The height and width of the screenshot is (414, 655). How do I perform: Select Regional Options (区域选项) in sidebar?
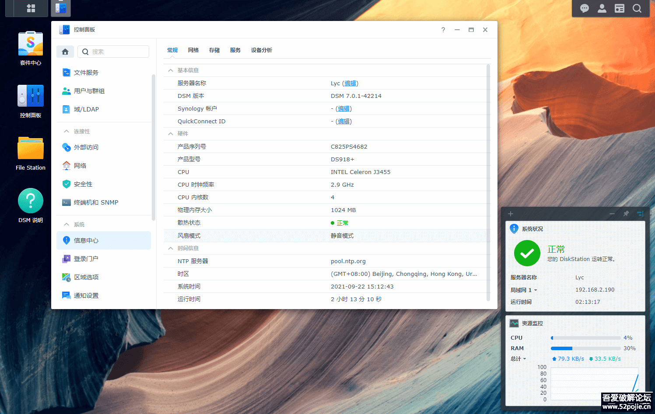[x=104, y=277]
